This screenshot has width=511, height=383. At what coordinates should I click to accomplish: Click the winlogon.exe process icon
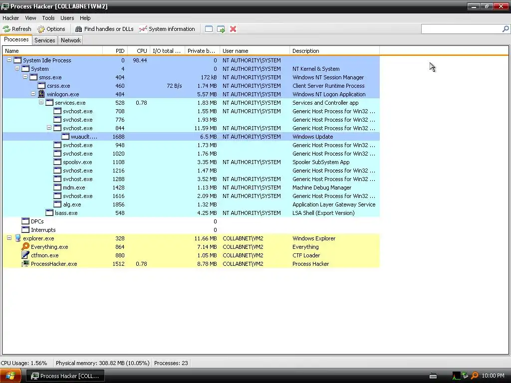click(41, 94)
